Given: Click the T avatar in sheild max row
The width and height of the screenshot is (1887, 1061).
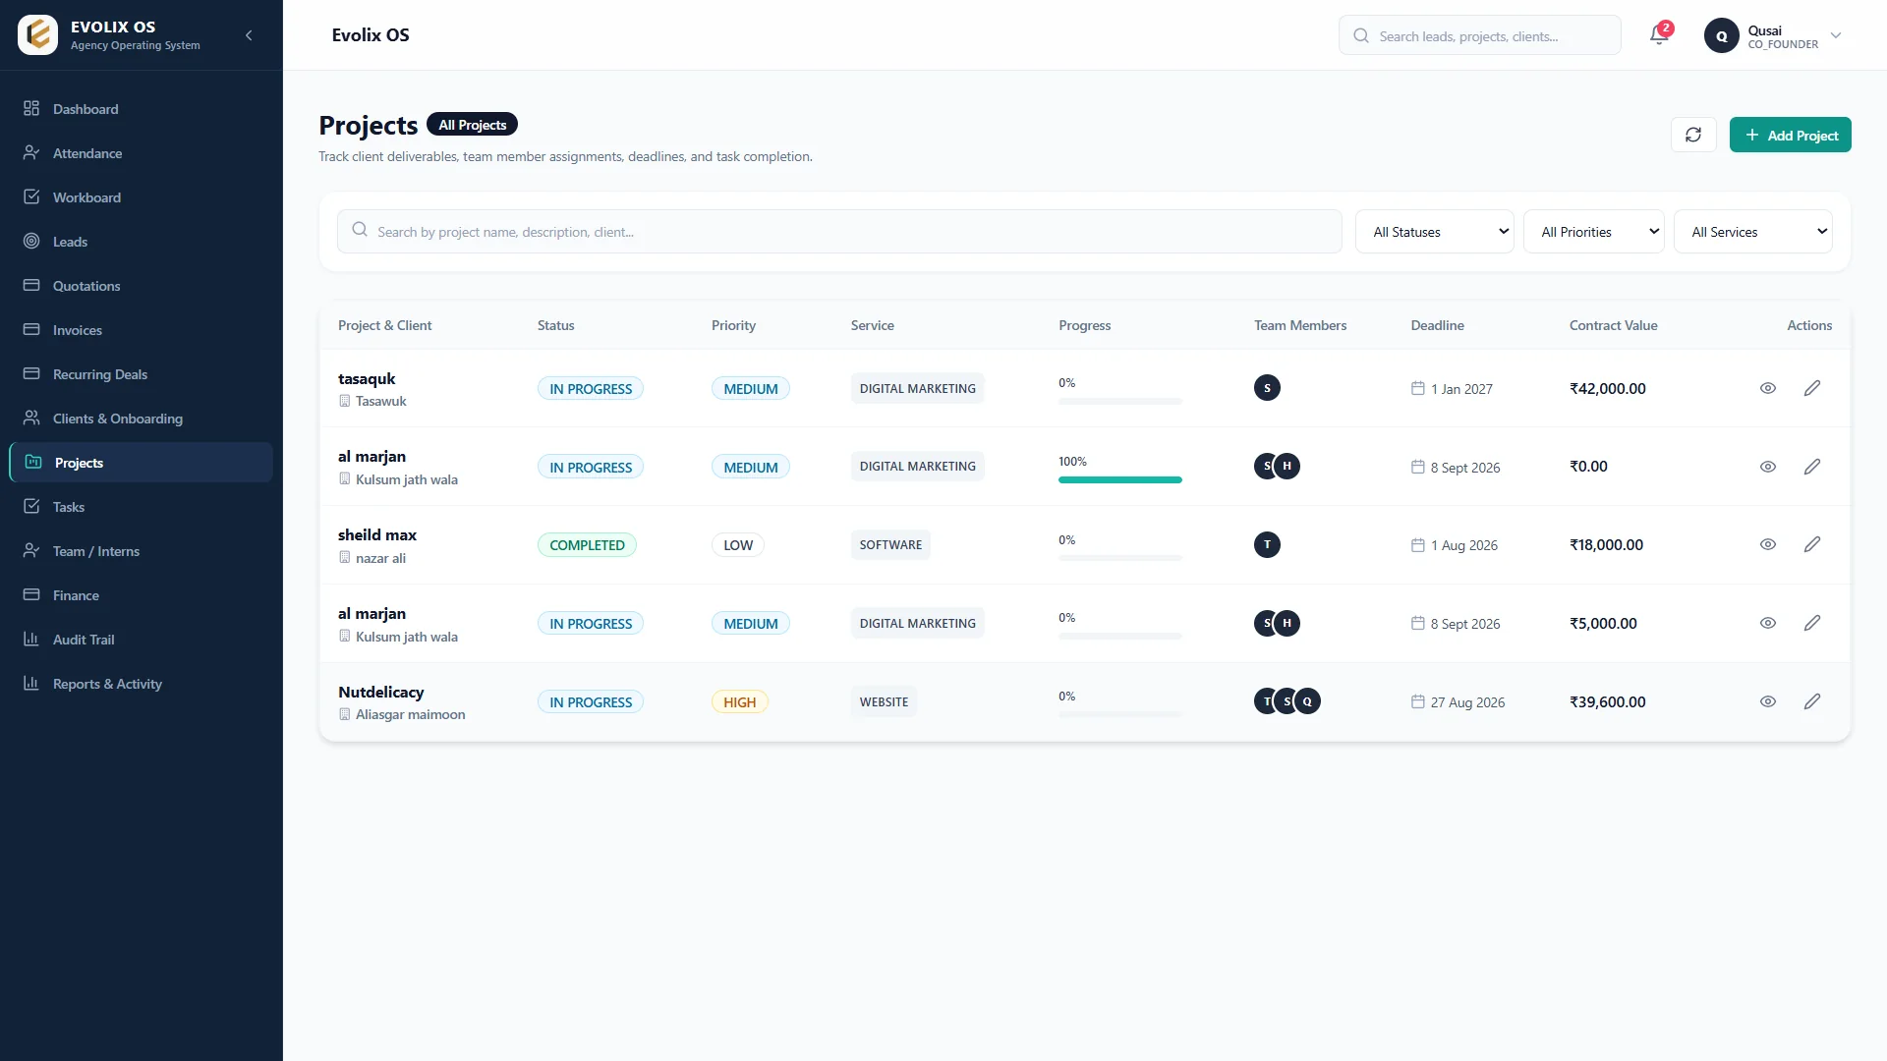Looking at the screenshot, I should 1267,544.
